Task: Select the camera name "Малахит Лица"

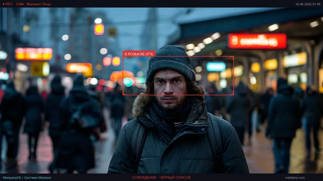Action: click(39, 4)
